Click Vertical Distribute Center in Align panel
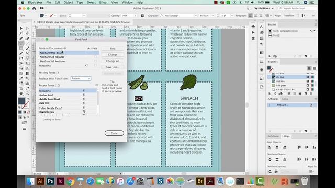 click(x=277, y=159)
